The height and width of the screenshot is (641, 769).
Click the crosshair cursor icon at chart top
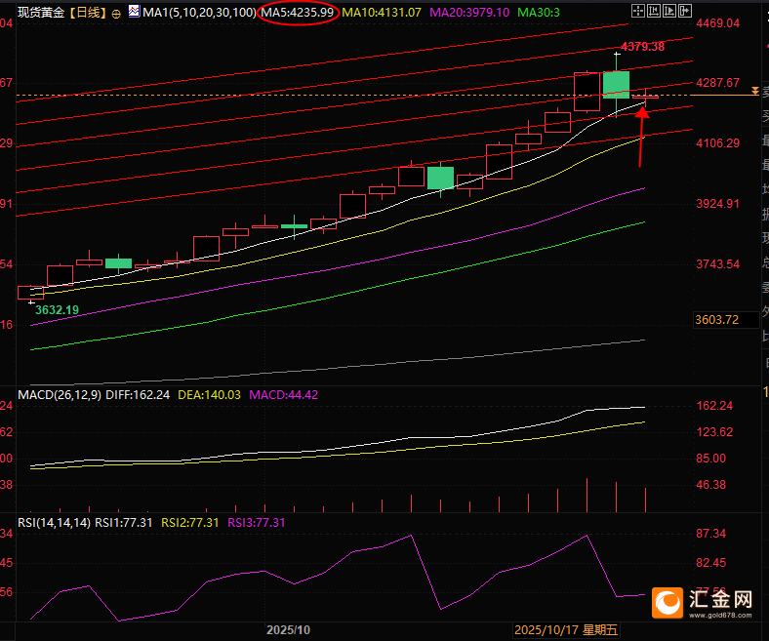pyautogui.click(x=637, y=11)
